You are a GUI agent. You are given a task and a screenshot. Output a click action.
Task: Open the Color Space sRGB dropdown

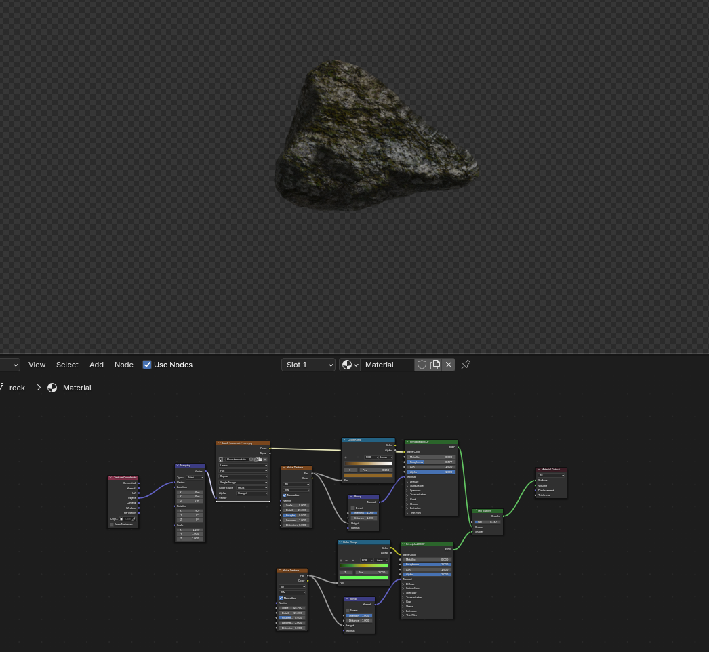(x=252, y=488)
